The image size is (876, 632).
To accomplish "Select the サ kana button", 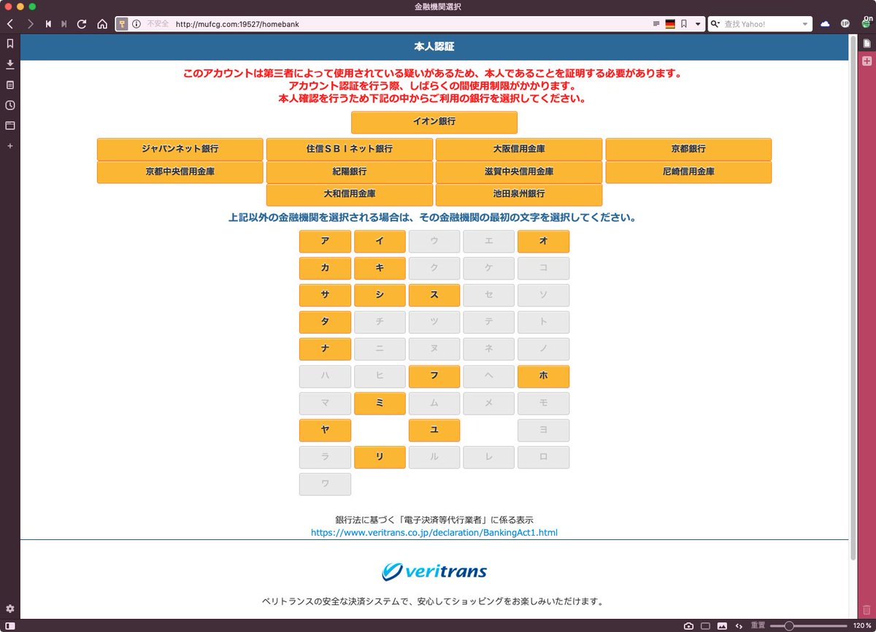I will (x=325, y=296).
